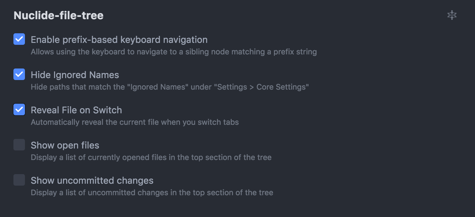Tick the Show uncommitted changes checkbox
This screenshot has width=475, height=217.
19,180
